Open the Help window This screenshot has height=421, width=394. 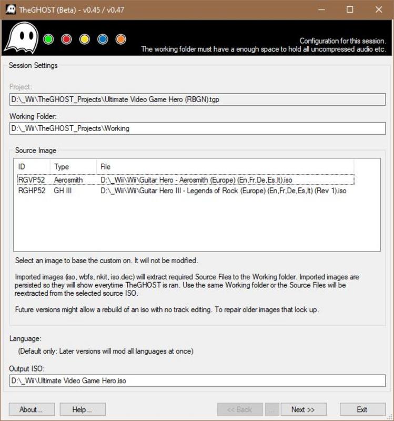83,409
